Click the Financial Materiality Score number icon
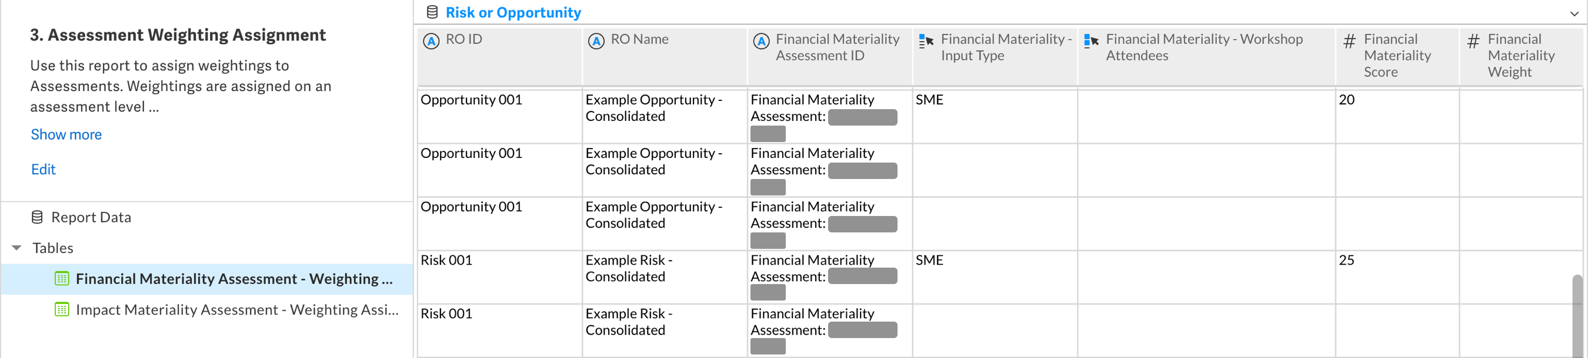The width and height of the screenshot is (1588, 358). (x=1349, y=41)
